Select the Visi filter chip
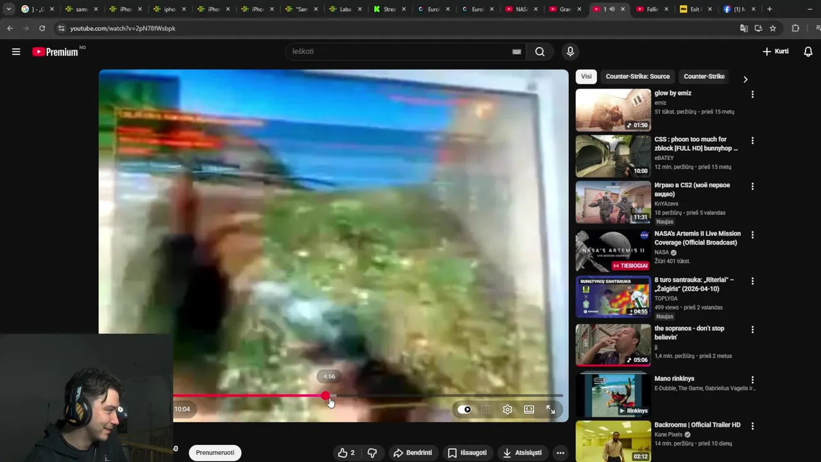 pyautogui.click(x=586, y=76)
